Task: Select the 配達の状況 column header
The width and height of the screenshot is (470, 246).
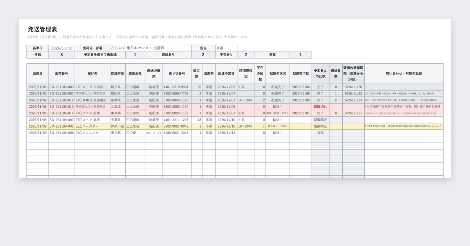Action: point(278,73)
